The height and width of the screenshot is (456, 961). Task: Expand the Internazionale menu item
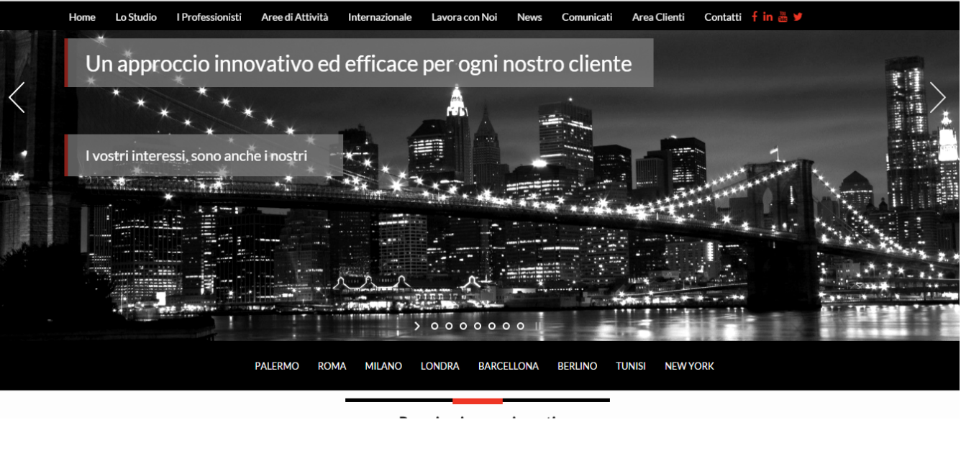[380, 17]
